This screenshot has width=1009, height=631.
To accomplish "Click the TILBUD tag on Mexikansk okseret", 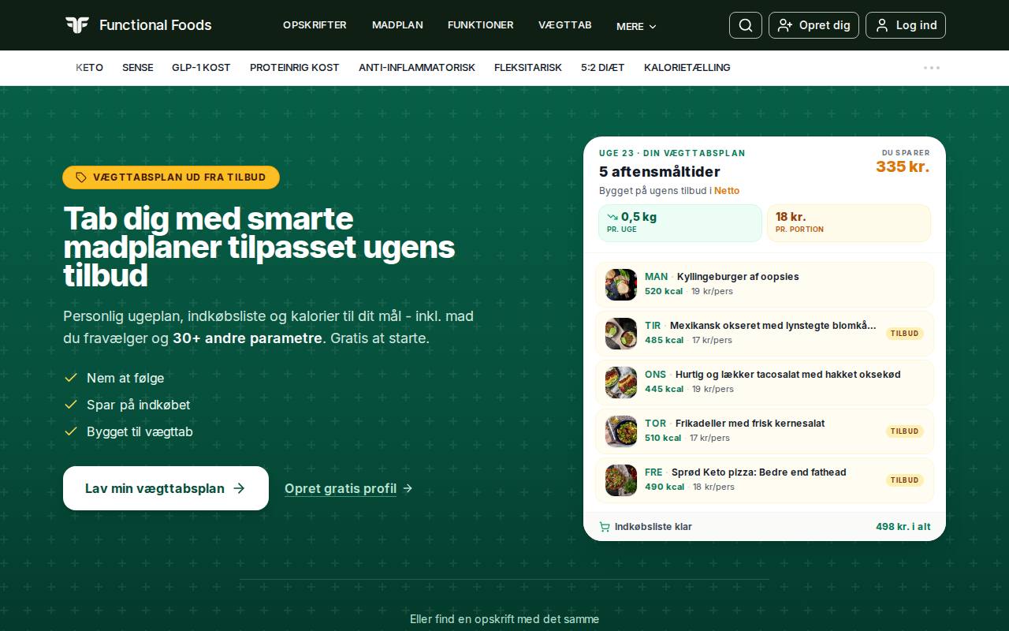I will click(905, 334).
